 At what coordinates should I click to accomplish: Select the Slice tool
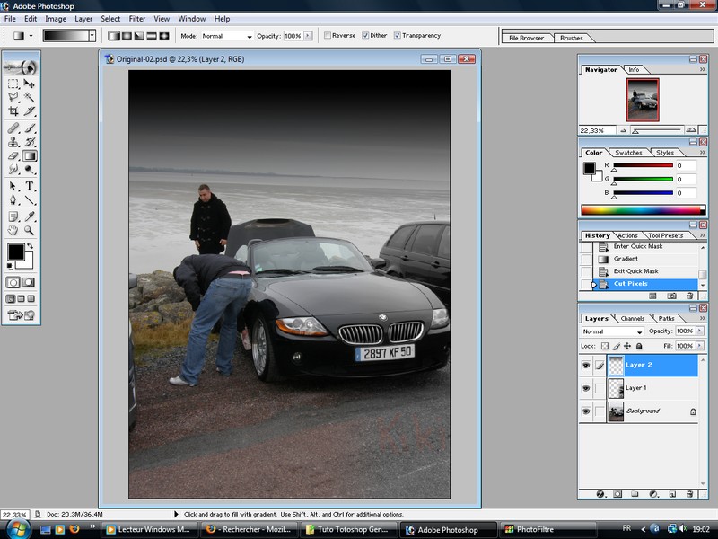tap(30, 110)
